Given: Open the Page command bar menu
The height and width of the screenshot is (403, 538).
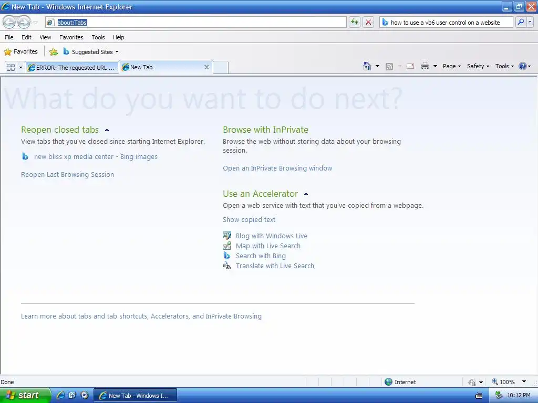Looking at the screenshot, I should pyautogui.click(x=451, y=66).
